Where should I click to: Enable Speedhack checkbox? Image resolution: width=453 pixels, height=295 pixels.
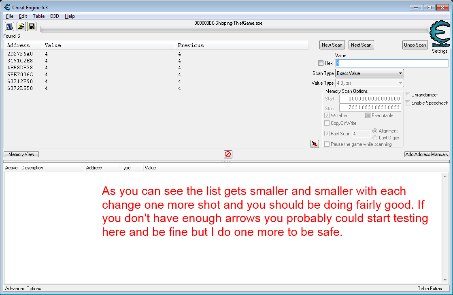click(408, 103)
